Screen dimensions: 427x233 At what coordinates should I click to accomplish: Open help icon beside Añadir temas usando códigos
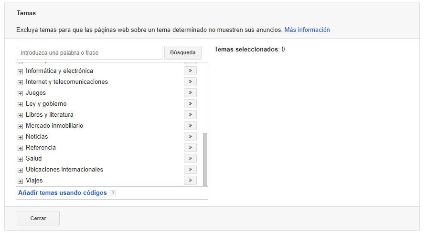pyautogui.click(x=113, y=193)
